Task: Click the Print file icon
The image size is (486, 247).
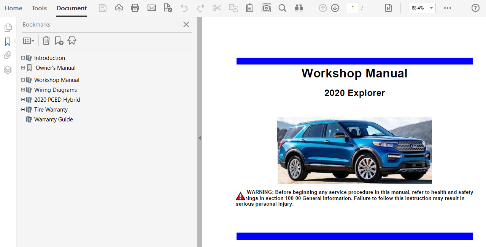Action: [x=135, y=8]
